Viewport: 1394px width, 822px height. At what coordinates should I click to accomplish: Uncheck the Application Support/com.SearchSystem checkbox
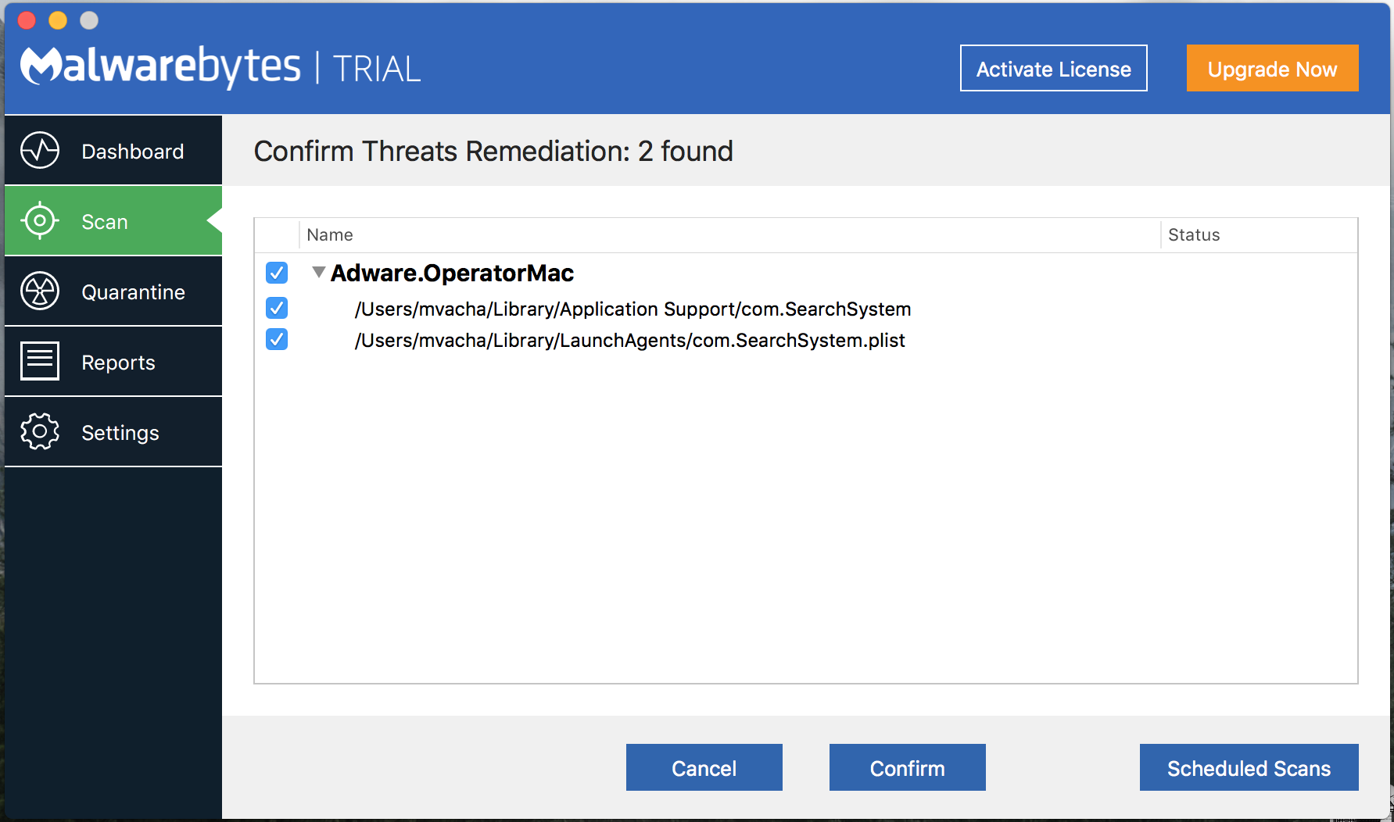[277, 308]
